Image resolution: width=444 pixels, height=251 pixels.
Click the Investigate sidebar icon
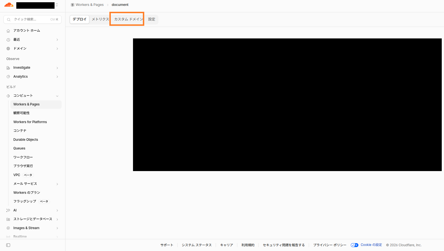(8, 68)
